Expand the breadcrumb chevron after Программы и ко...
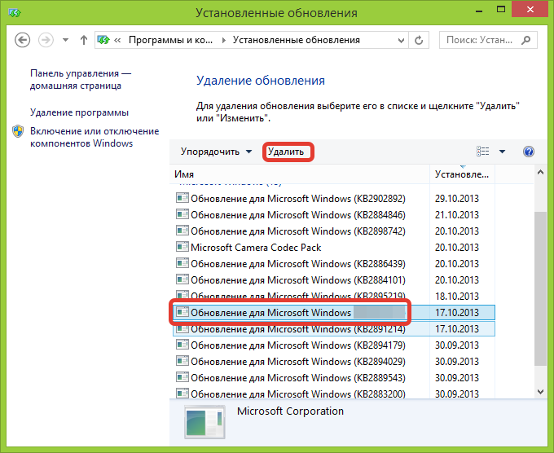The width and height of the screenshot is (554, 453). coord(223,40)
